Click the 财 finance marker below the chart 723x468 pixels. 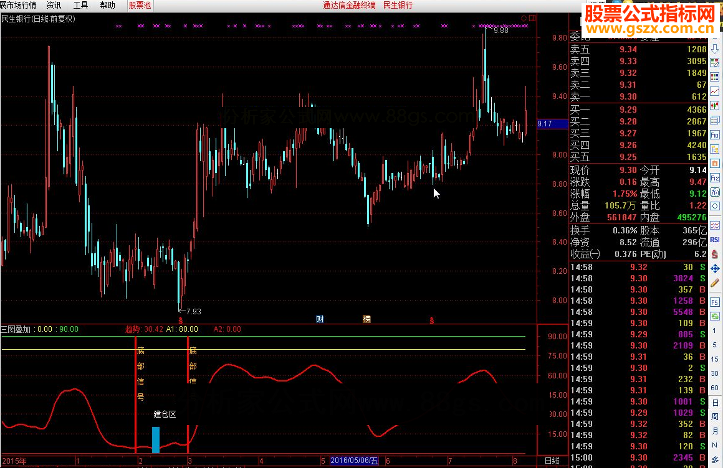[x=320, y=319]
